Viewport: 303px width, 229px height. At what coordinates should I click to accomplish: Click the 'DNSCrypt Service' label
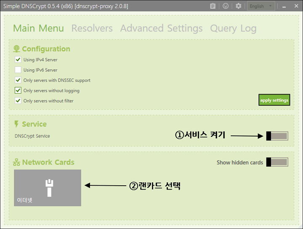coord(32,136)
